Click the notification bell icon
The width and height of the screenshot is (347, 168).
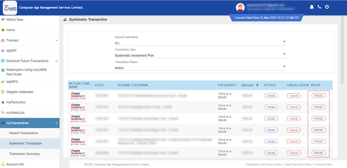pos(312,7)
